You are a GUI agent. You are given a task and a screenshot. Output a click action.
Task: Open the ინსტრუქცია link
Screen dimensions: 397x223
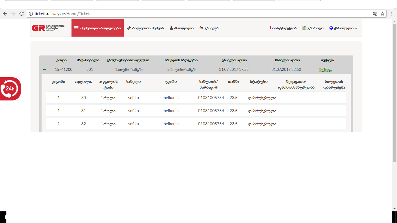click(283, 28)
